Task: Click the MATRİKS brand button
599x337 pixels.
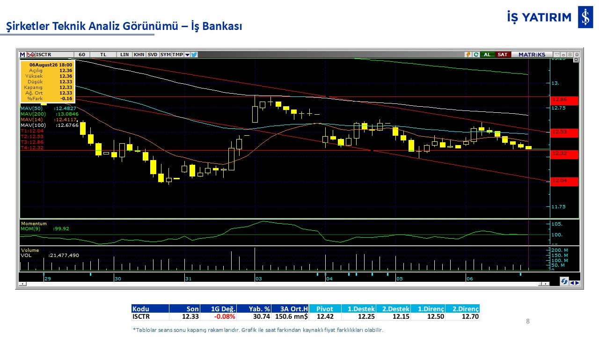Action: click(x=532, y=54)
